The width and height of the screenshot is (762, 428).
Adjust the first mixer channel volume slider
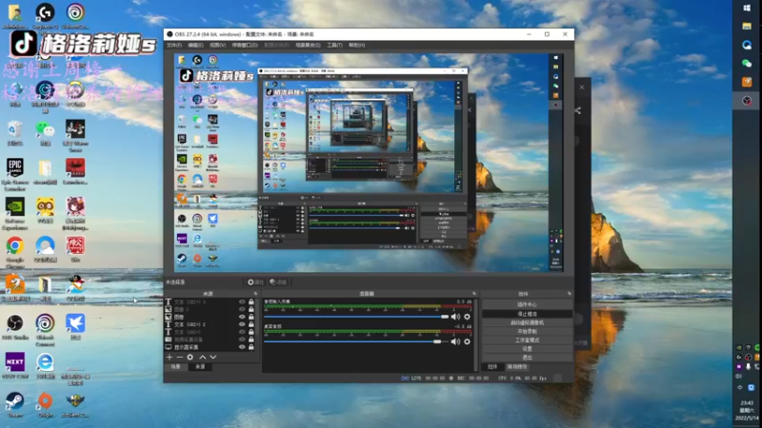(356, 317)
